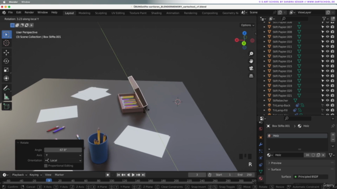
Task: Select the Select Box tool
Action: coord(6,34)
